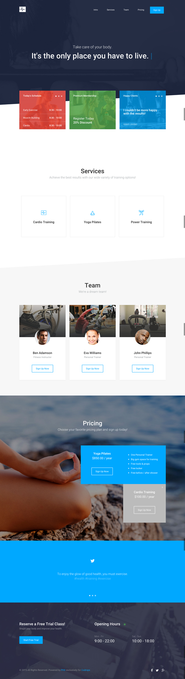185x679 pixels.
Task: Select second slide dot in Today's Schedule card
Action: click(x=59, y=96)
